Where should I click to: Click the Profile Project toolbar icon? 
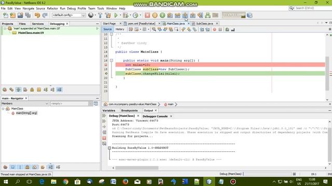(135, 15)
